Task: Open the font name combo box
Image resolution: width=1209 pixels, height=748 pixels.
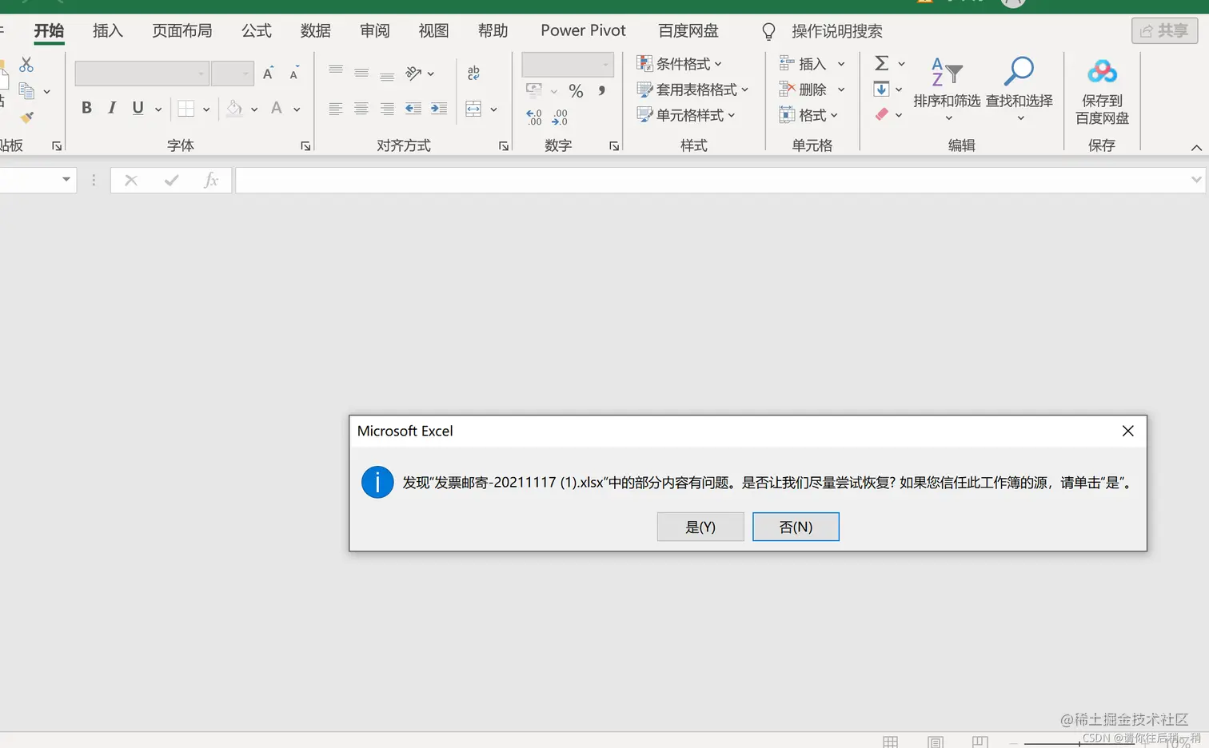Action: click(x=142, y=74)
